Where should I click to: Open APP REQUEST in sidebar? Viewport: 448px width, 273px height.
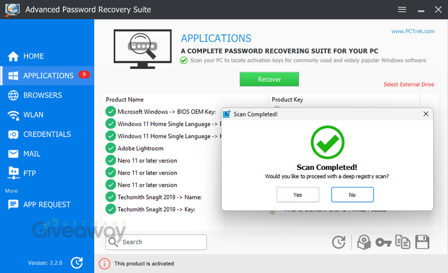point(47,204)
